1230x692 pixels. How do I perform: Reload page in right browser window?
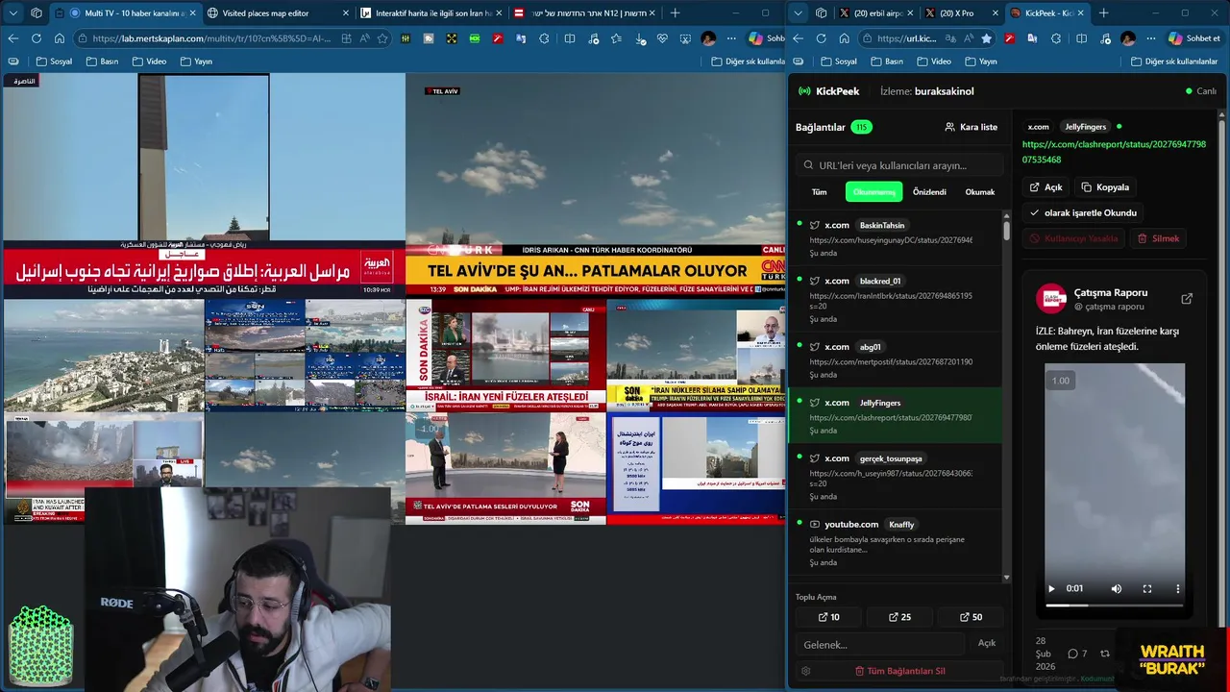(821, 38)
